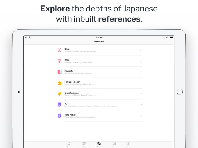Screen dimensions: 198x148
Task: Open the "Kanji Kentei" entry title
Action: (70, 115)
